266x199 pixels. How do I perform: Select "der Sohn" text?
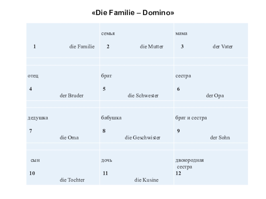click(x=220, y=138)
